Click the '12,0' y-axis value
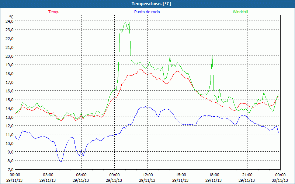 pos(9,126)
